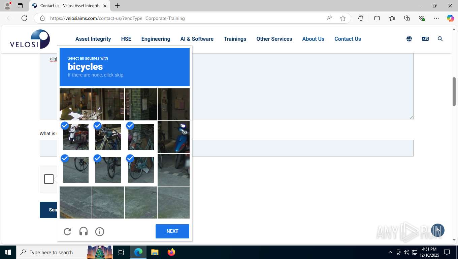The image size is (458, 259).
Task: Select the bottom-left pavement tile
Action: pyautogui.click(x=76, y=202)
